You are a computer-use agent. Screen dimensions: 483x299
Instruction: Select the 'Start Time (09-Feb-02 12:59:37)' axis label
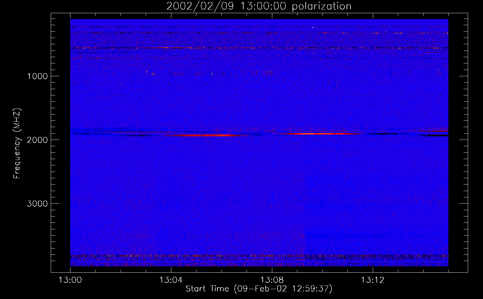point(259,289)
